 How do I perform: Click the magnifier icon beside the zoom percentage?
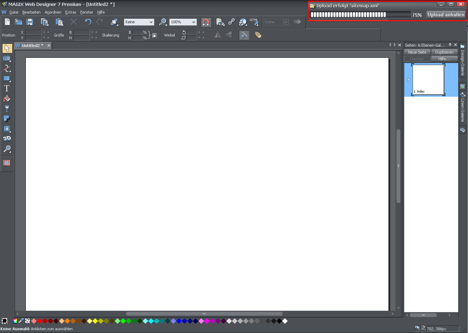point(163,22)
